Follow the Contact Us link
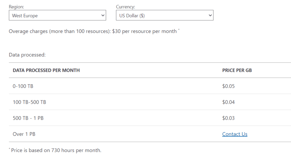This screenshot has height=162, width=291. coord(235,134)
